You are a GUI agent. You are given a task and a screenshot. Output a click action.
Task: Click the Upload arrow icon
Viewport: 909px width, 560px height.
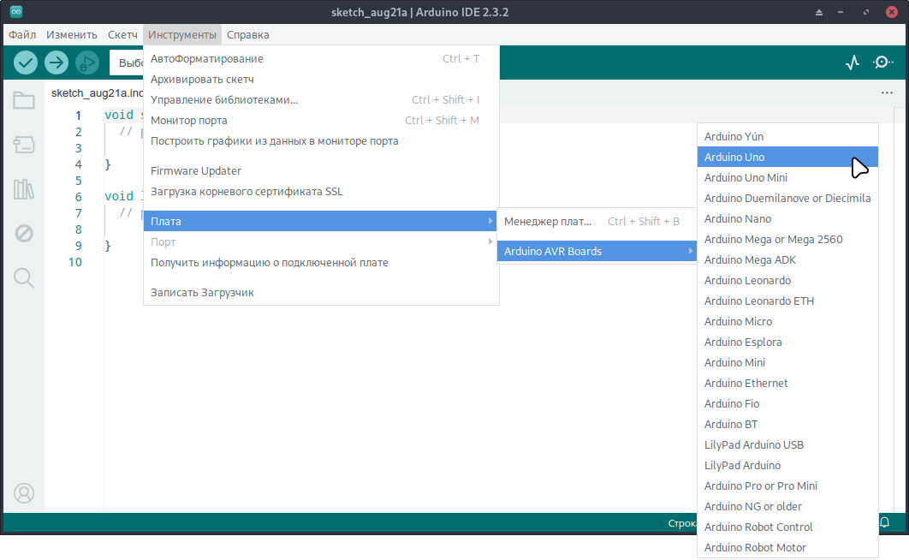click(56, 62)
